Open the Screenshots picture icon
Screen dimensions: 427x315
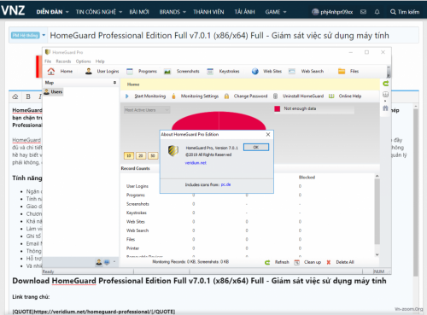pos(167,72)
